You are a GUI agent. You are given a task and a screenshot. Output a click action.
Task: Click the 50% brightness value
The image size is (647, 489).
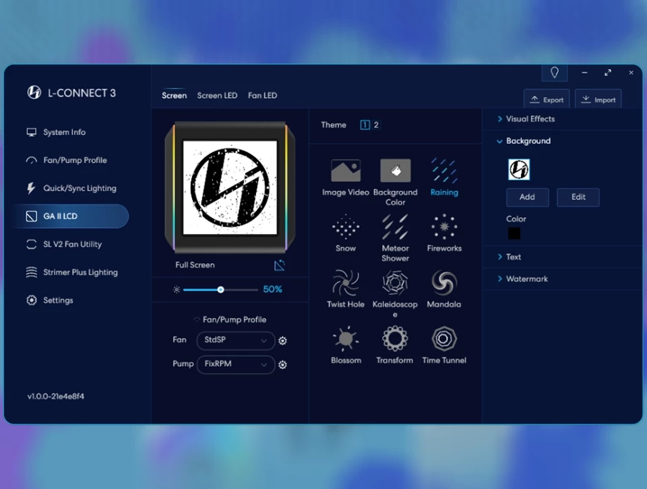pos(273,289)
